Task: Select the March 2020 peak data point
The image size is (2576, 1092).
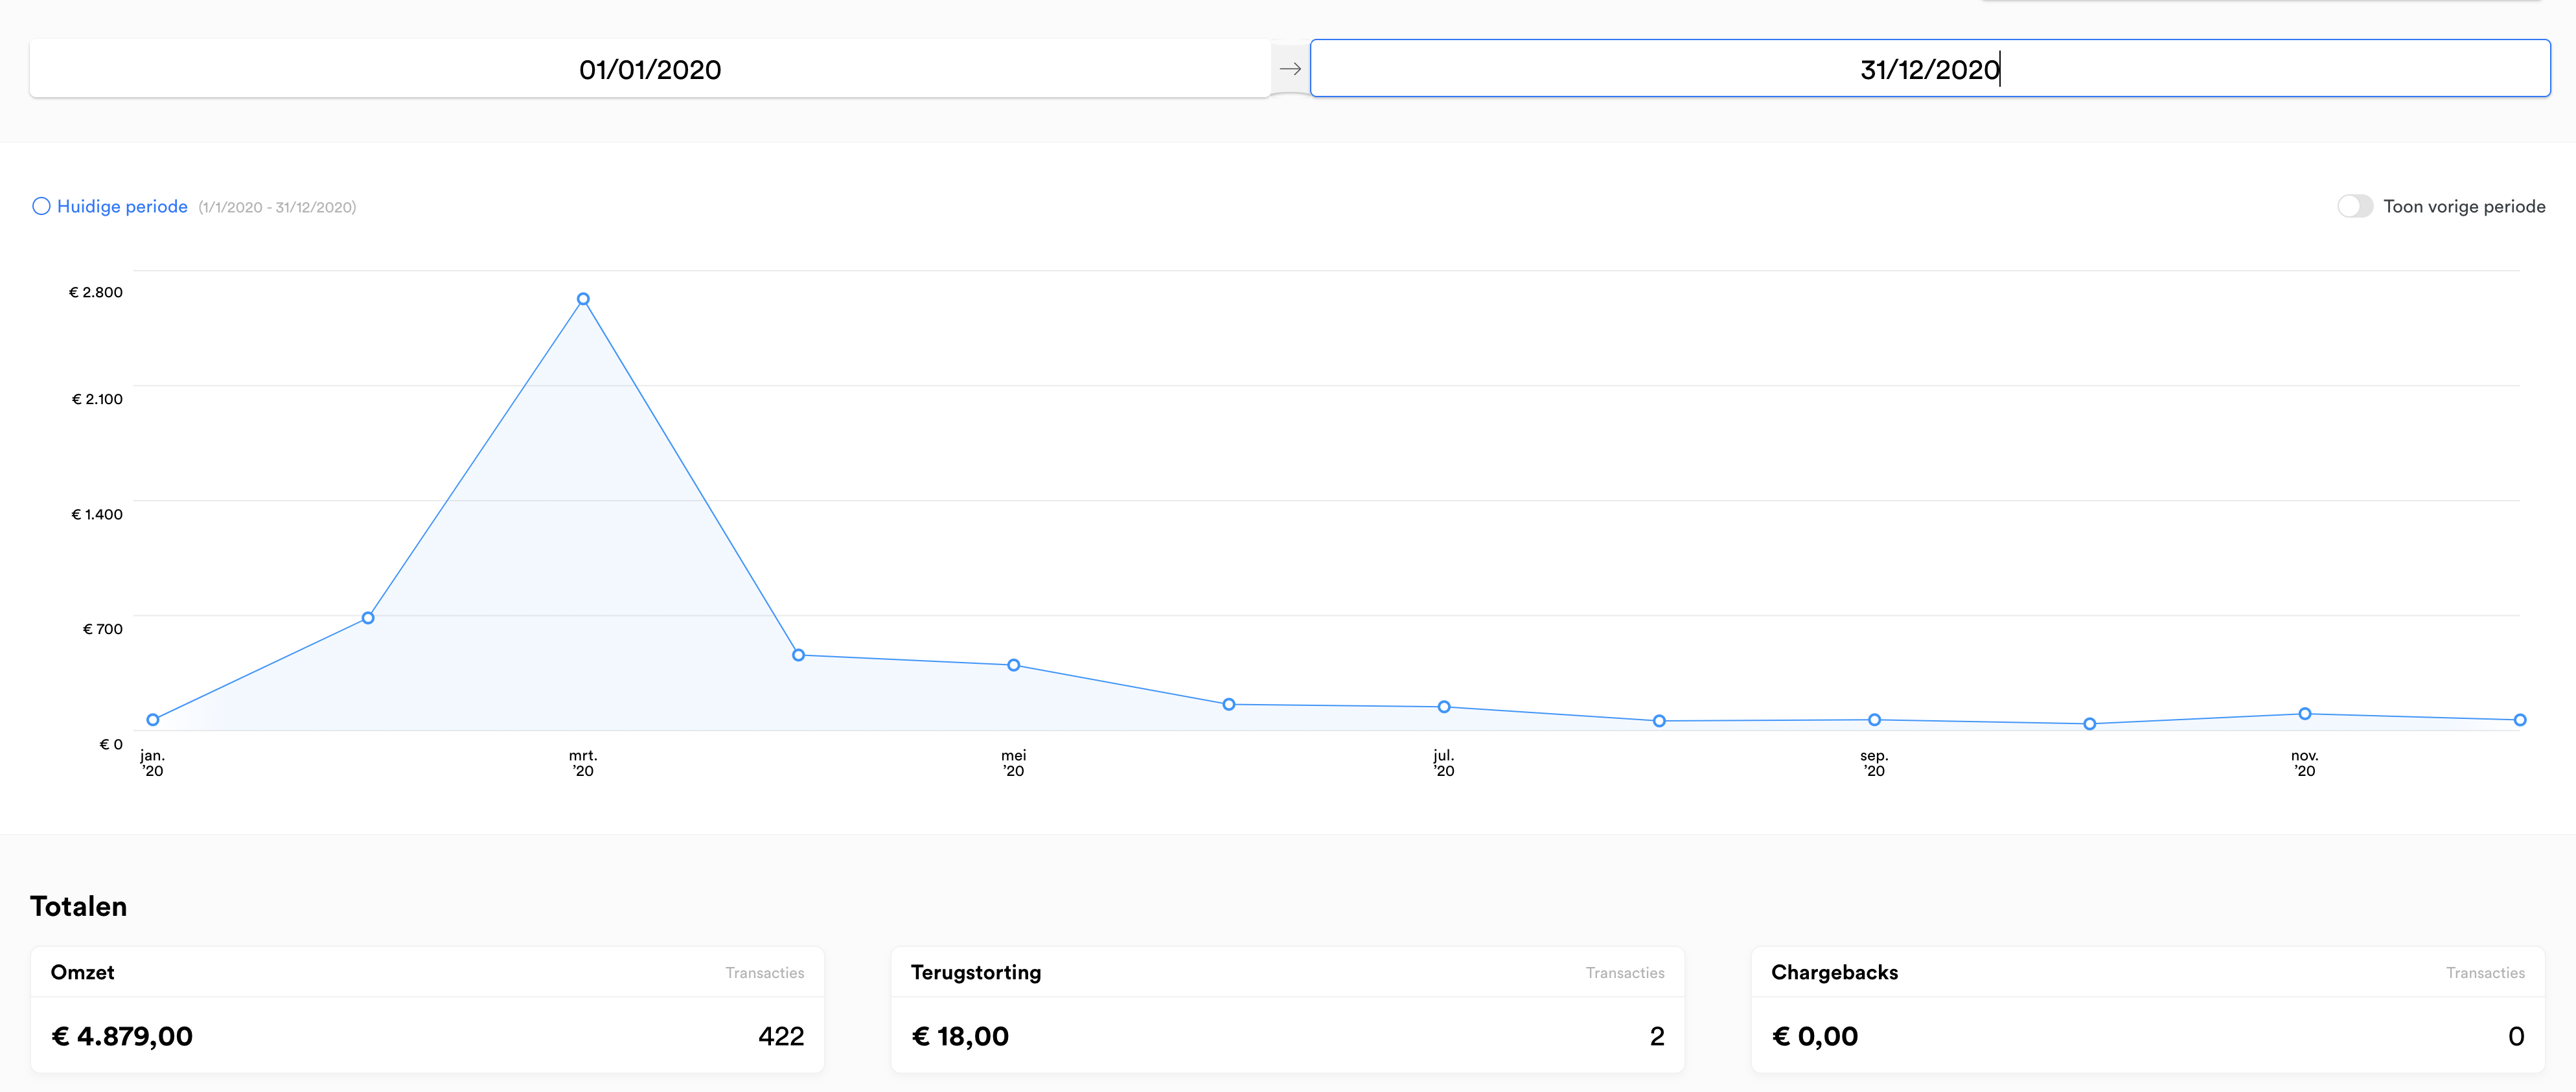Action: pyautogui.click(x=583, y=299)
